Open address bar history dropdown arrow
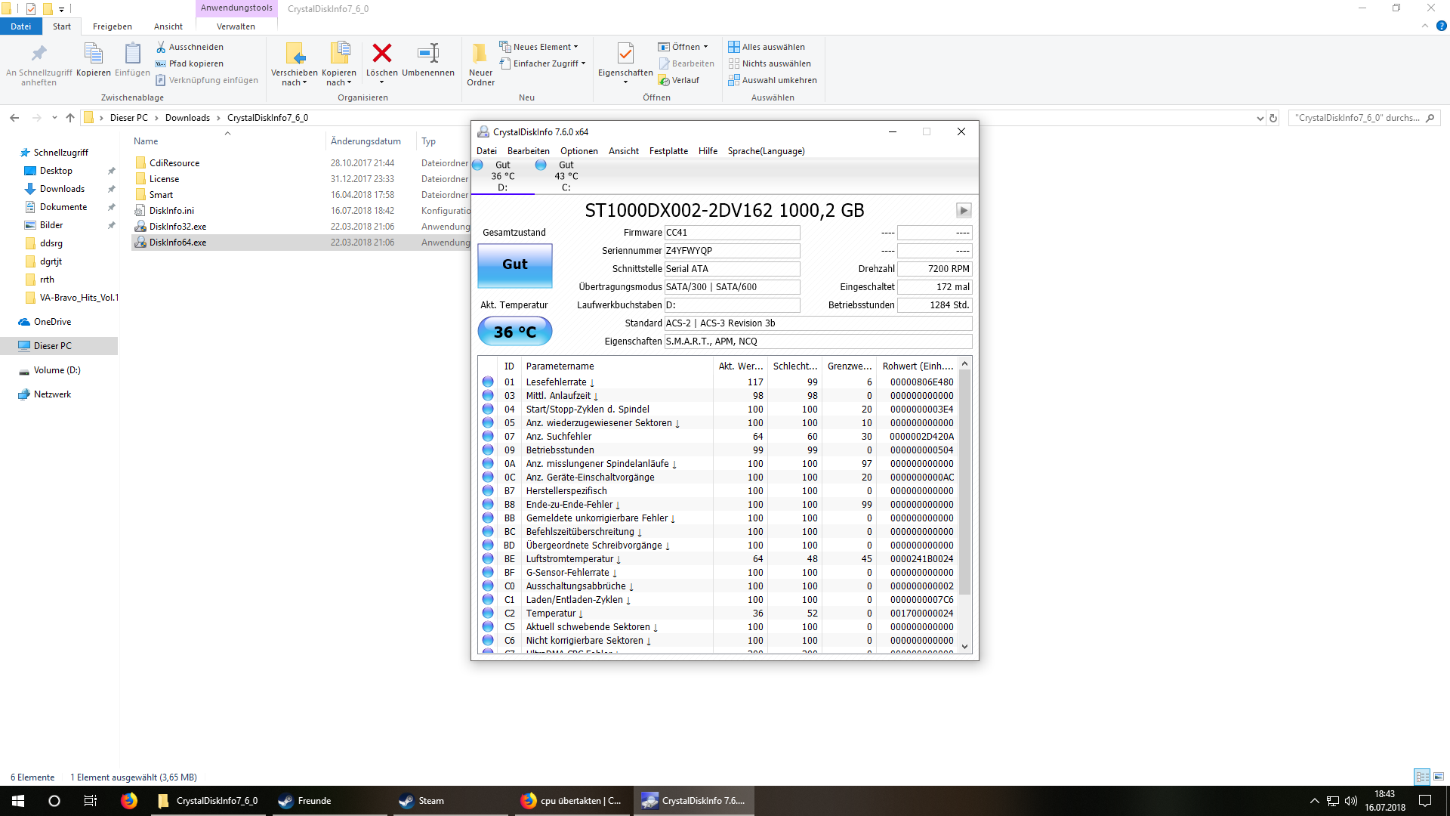This screenshot has width=1450, height=816. [1260, 118]
